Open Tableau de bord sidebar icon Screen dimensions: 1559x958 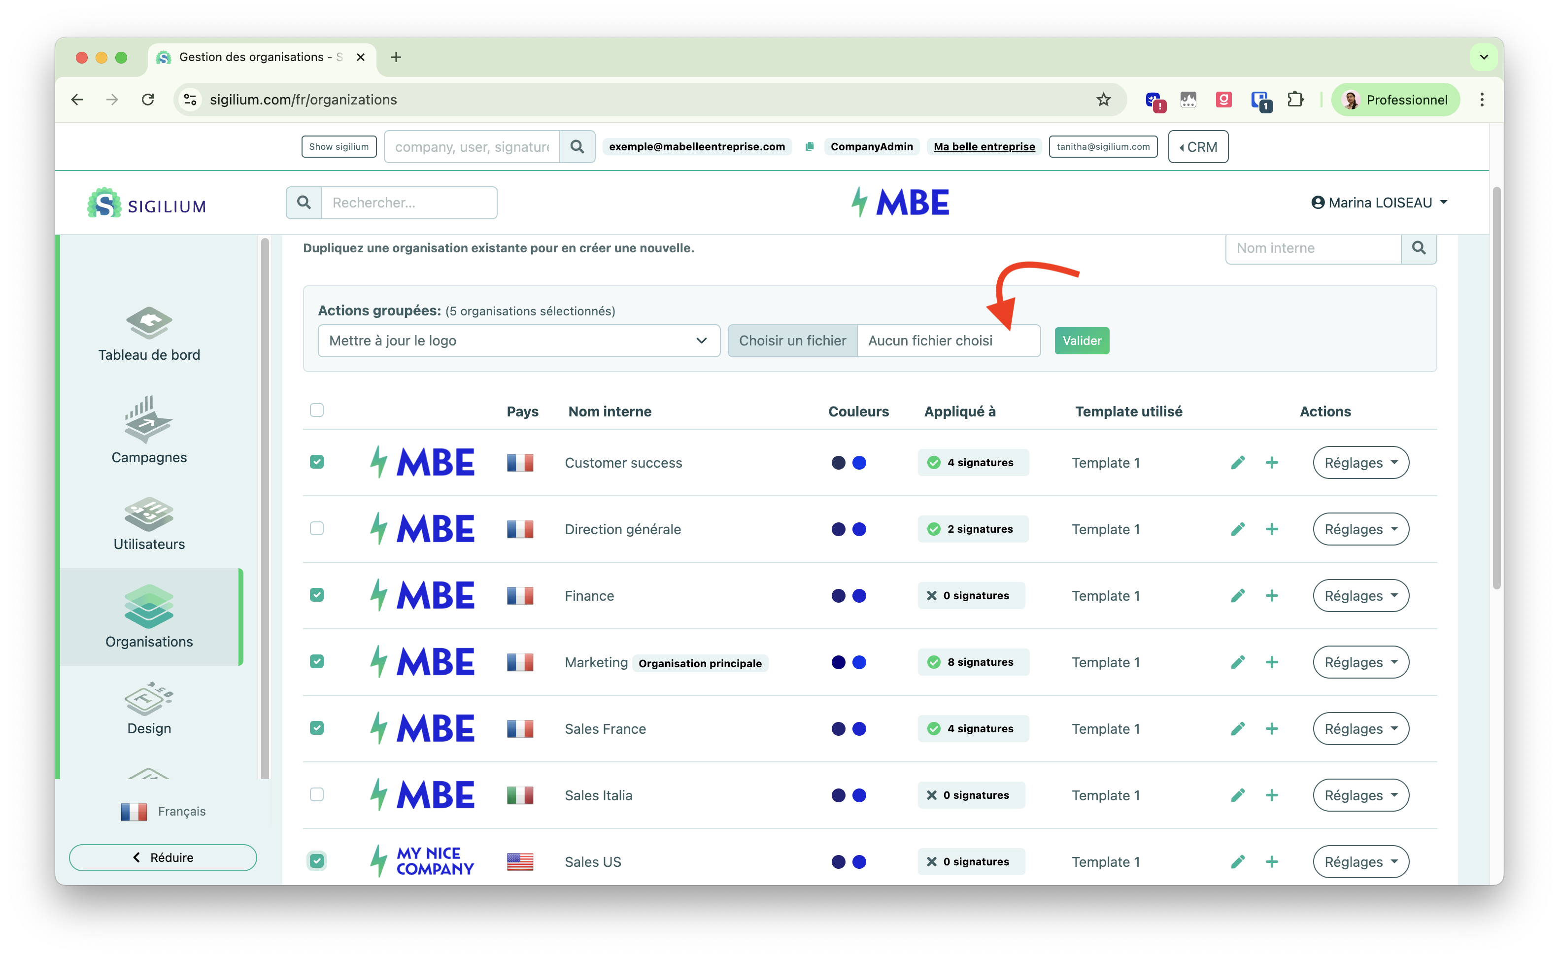point(149,323)
